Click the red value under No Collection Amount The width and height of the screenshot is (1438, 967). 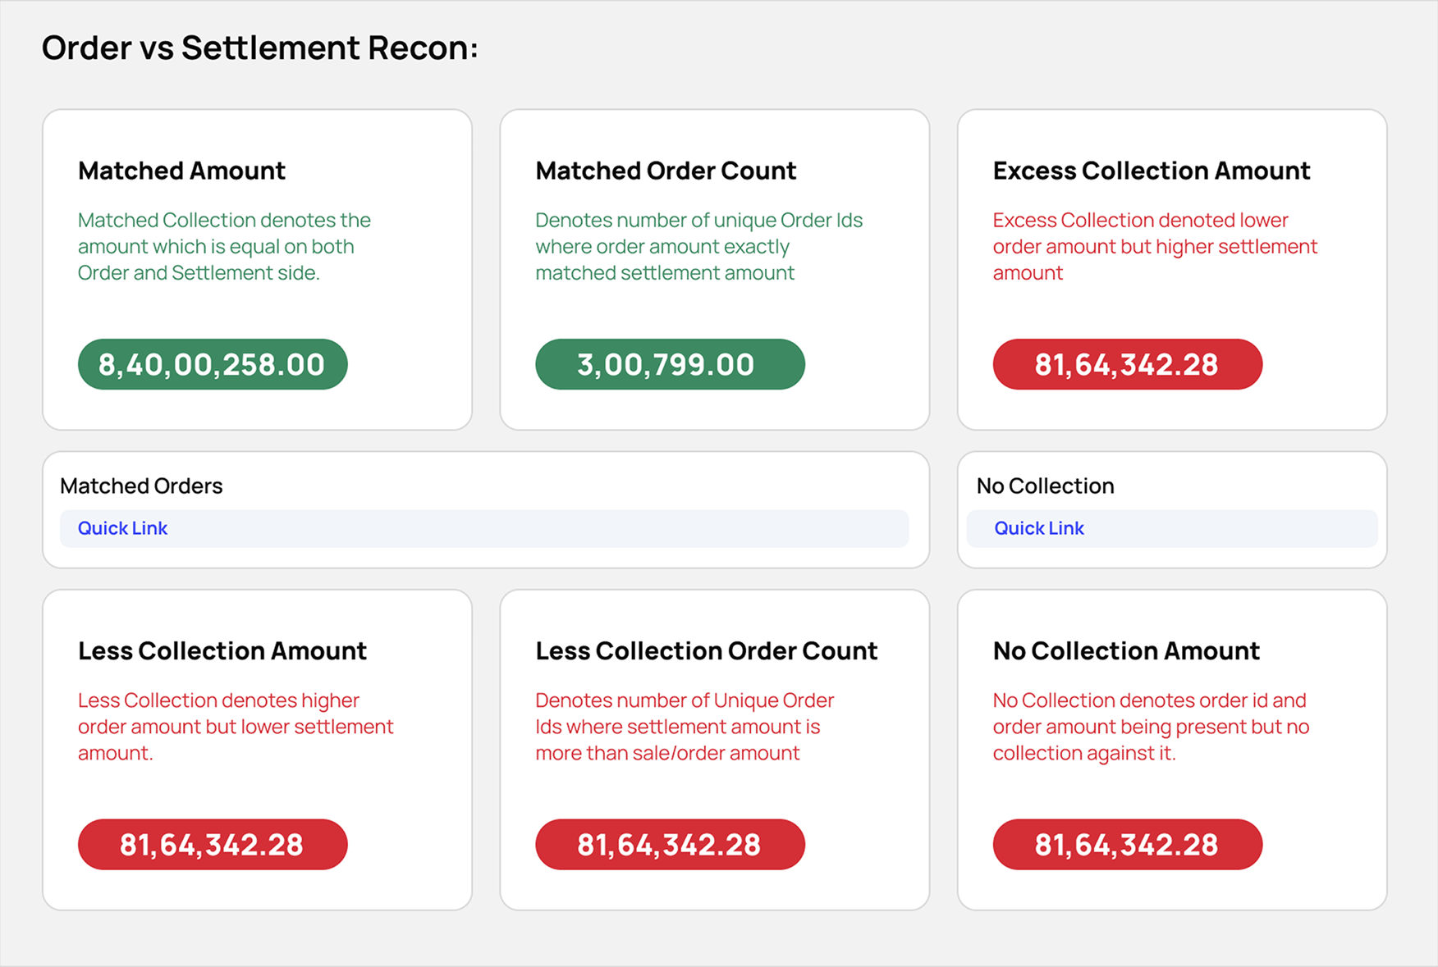[1127, 844]
